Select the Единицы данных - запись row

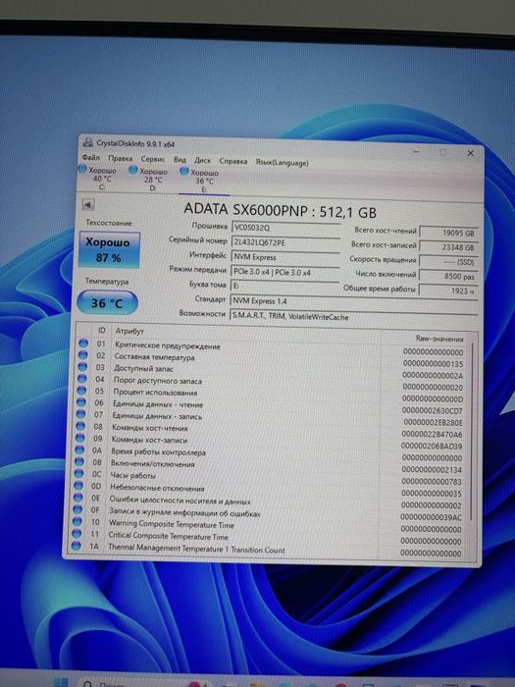click(x=271, y=418)
